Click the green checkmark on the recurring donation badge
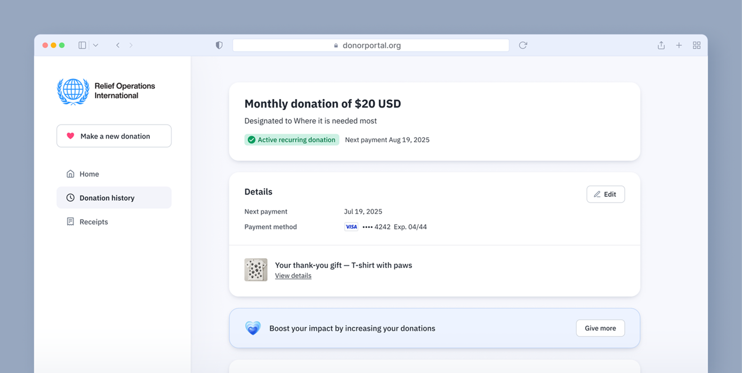Image resolution: width=742 pixels, height=373 pixels. (x=251, y=139)
